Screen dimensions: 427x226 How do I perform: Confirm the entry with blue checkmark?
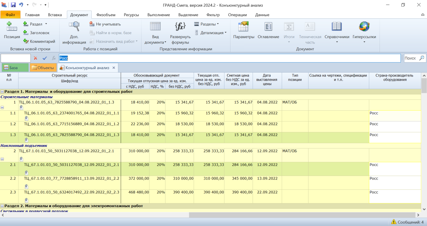pyautogui.click(x=44, y=58)
